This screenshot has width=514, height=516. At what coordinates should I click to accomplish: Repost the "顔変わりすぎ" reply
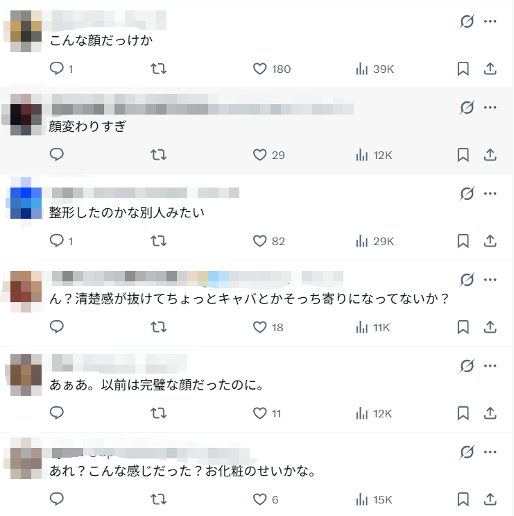[158, 155]
